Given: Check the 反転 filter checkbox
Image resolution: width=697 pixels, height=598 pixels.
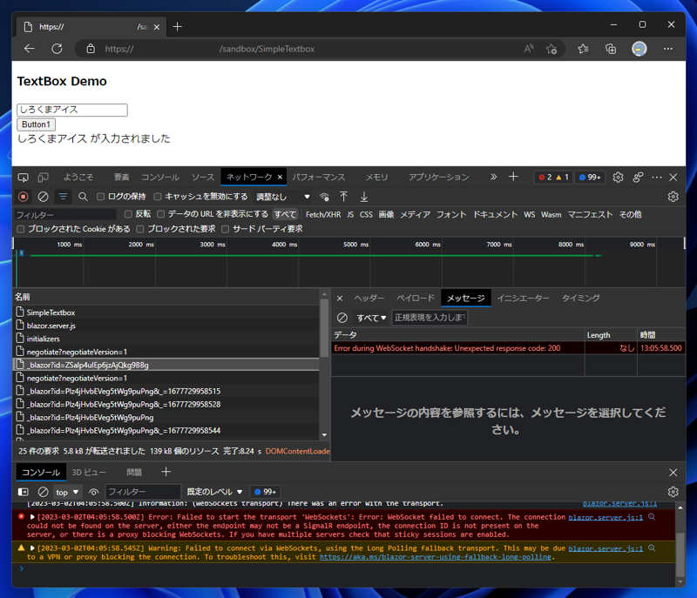Looking at the screenshot, I should [128, 214].
